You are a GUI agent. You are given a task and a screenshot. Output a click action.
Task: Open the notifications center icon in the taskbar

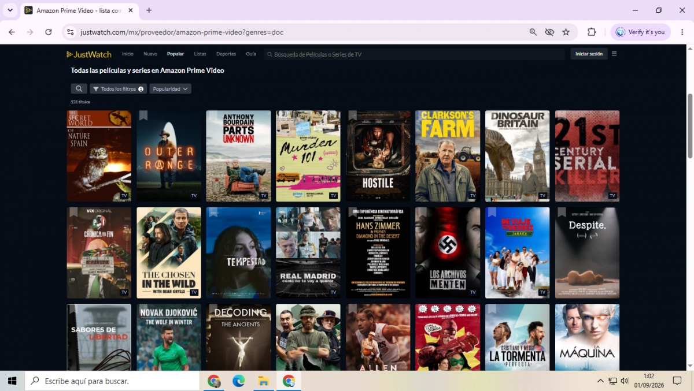tap(677, 381)
